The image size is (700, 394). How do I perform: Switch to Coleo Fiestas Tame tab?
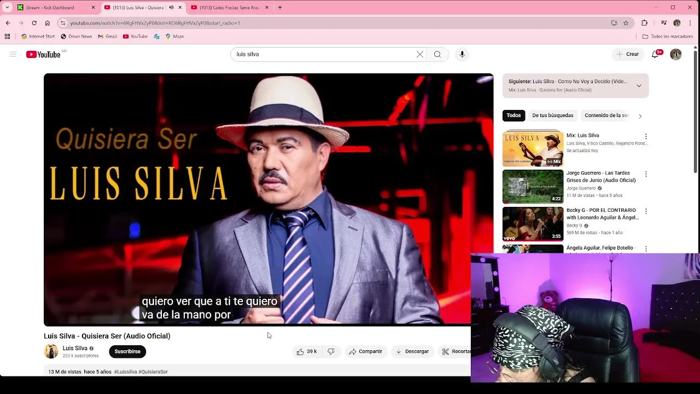point(230,8)
